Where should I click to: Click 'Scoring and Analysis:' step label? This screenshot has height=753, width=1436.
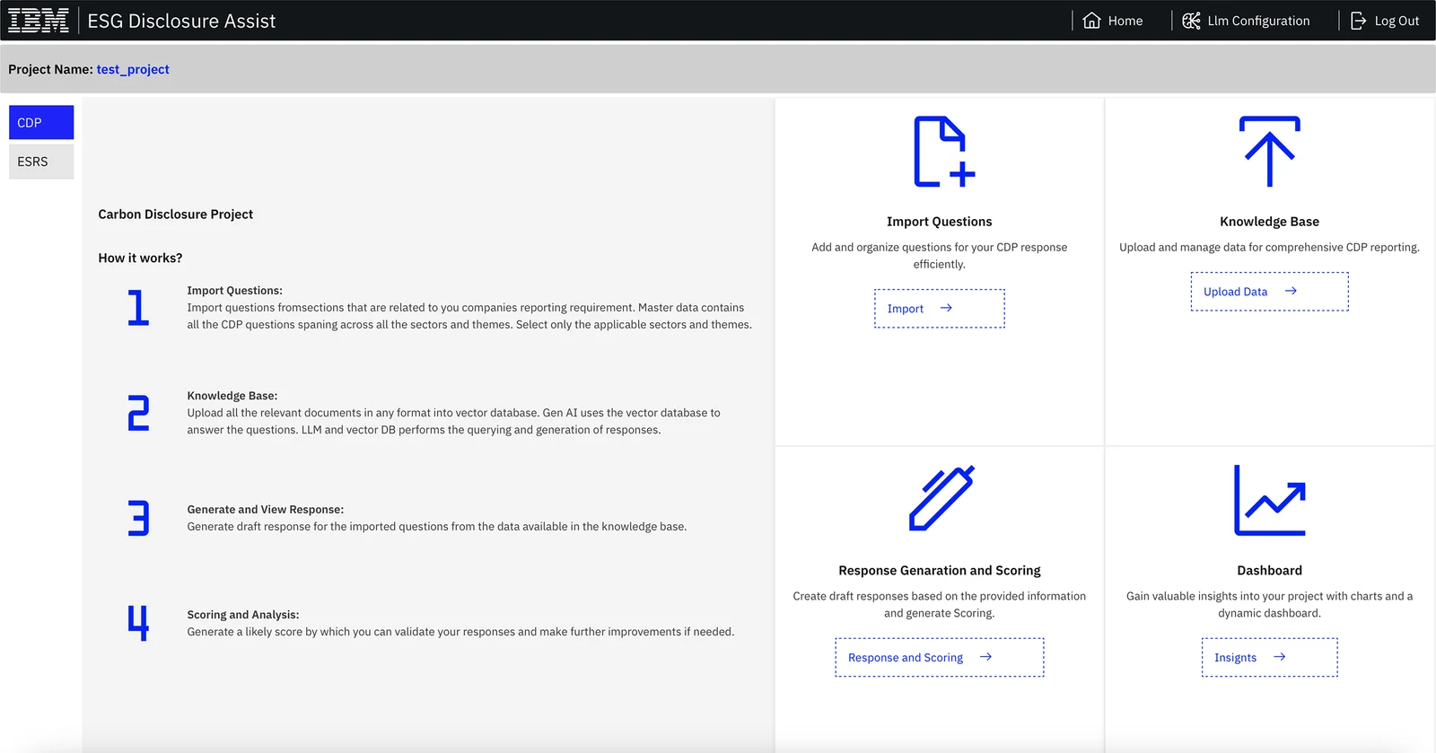[x=242, y=614]
